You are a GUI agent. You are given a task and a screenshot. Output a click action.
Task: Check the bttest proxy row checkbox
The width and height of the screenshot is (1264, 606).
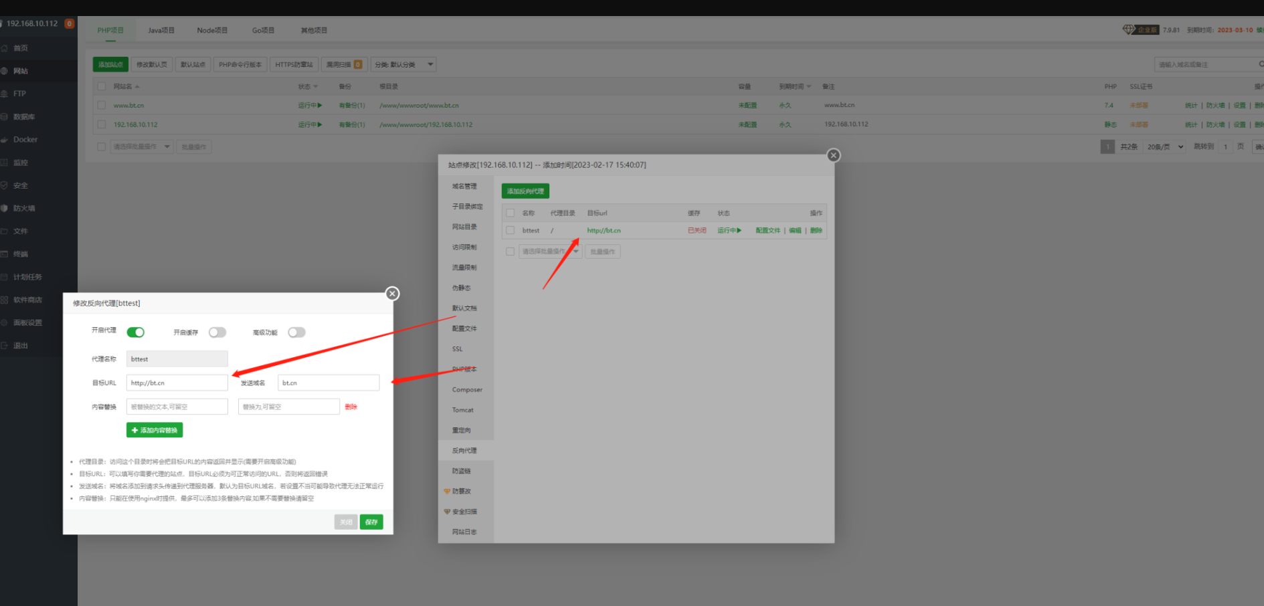pos(511,230)
